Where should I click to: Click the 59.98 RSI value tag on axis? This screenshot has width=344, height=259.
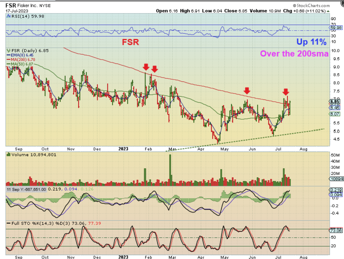(x=336, y=28)
